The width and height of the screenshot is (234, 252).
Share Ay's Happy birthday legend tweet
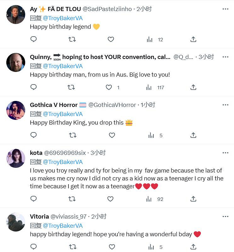193,39
